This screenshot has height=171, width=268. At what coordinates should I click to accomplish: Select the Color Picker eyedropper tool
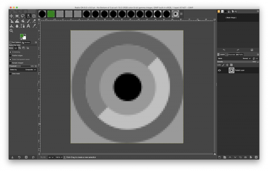tap(34, 26)
